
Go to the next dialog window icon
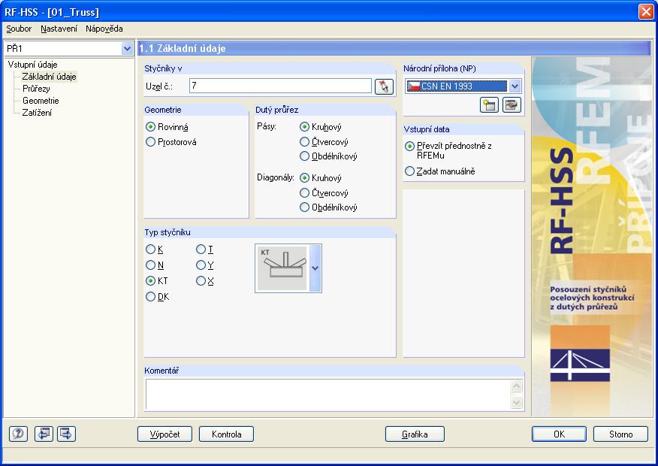pyautogui.click(x=66, y=434)
